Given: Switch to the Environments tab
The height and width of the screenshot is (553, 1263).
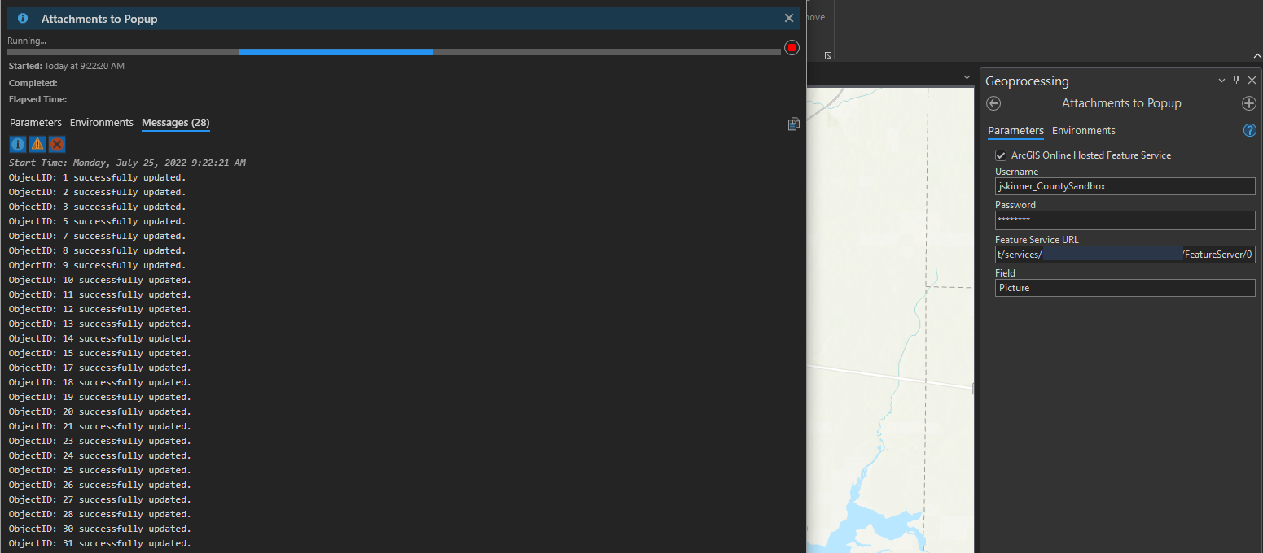Looking at the screenshot, I should click(1083, 130).
